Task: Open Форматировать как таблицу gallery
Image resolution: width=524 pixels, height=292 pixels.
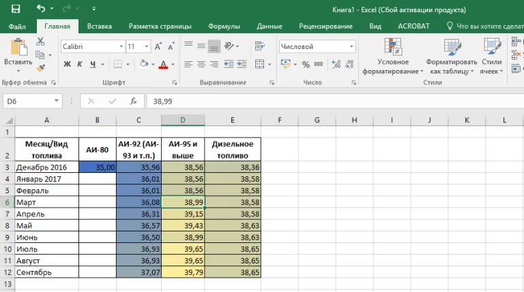Action: coord(452,56)
